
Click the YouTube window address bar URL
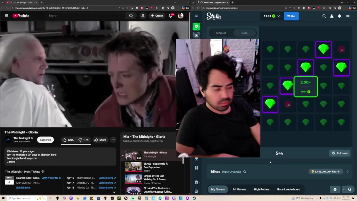(x=51, y=8)
